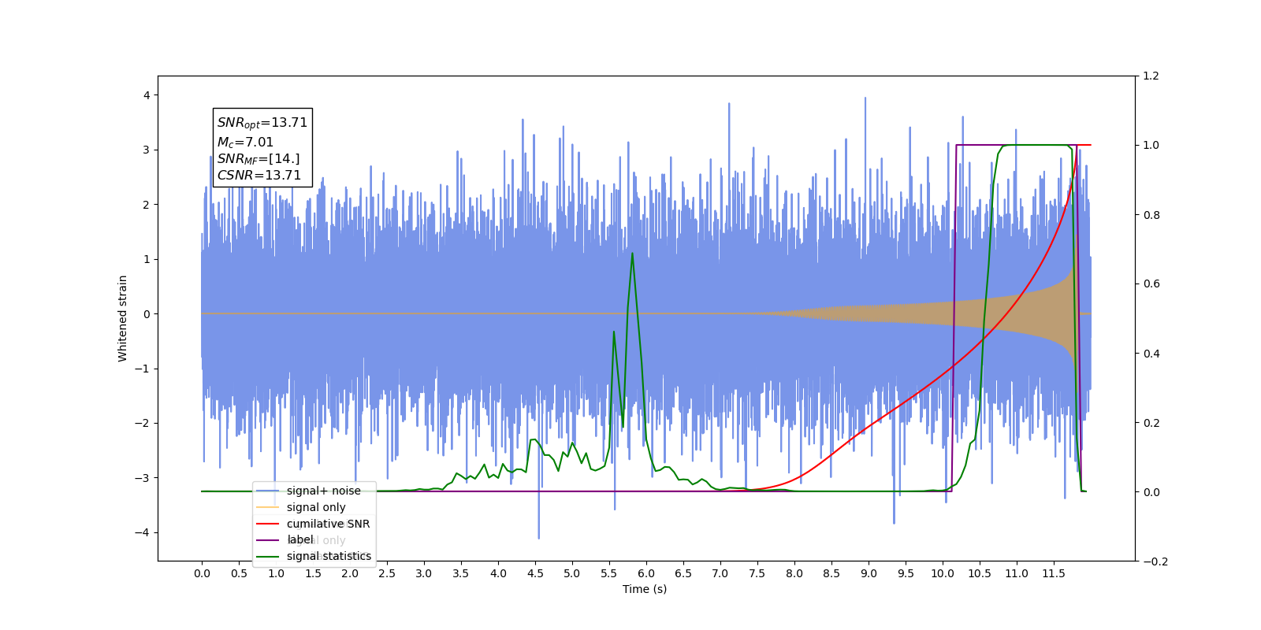
Task: Click the CSNR=13.71 annotation text
Action: (259, 176)
